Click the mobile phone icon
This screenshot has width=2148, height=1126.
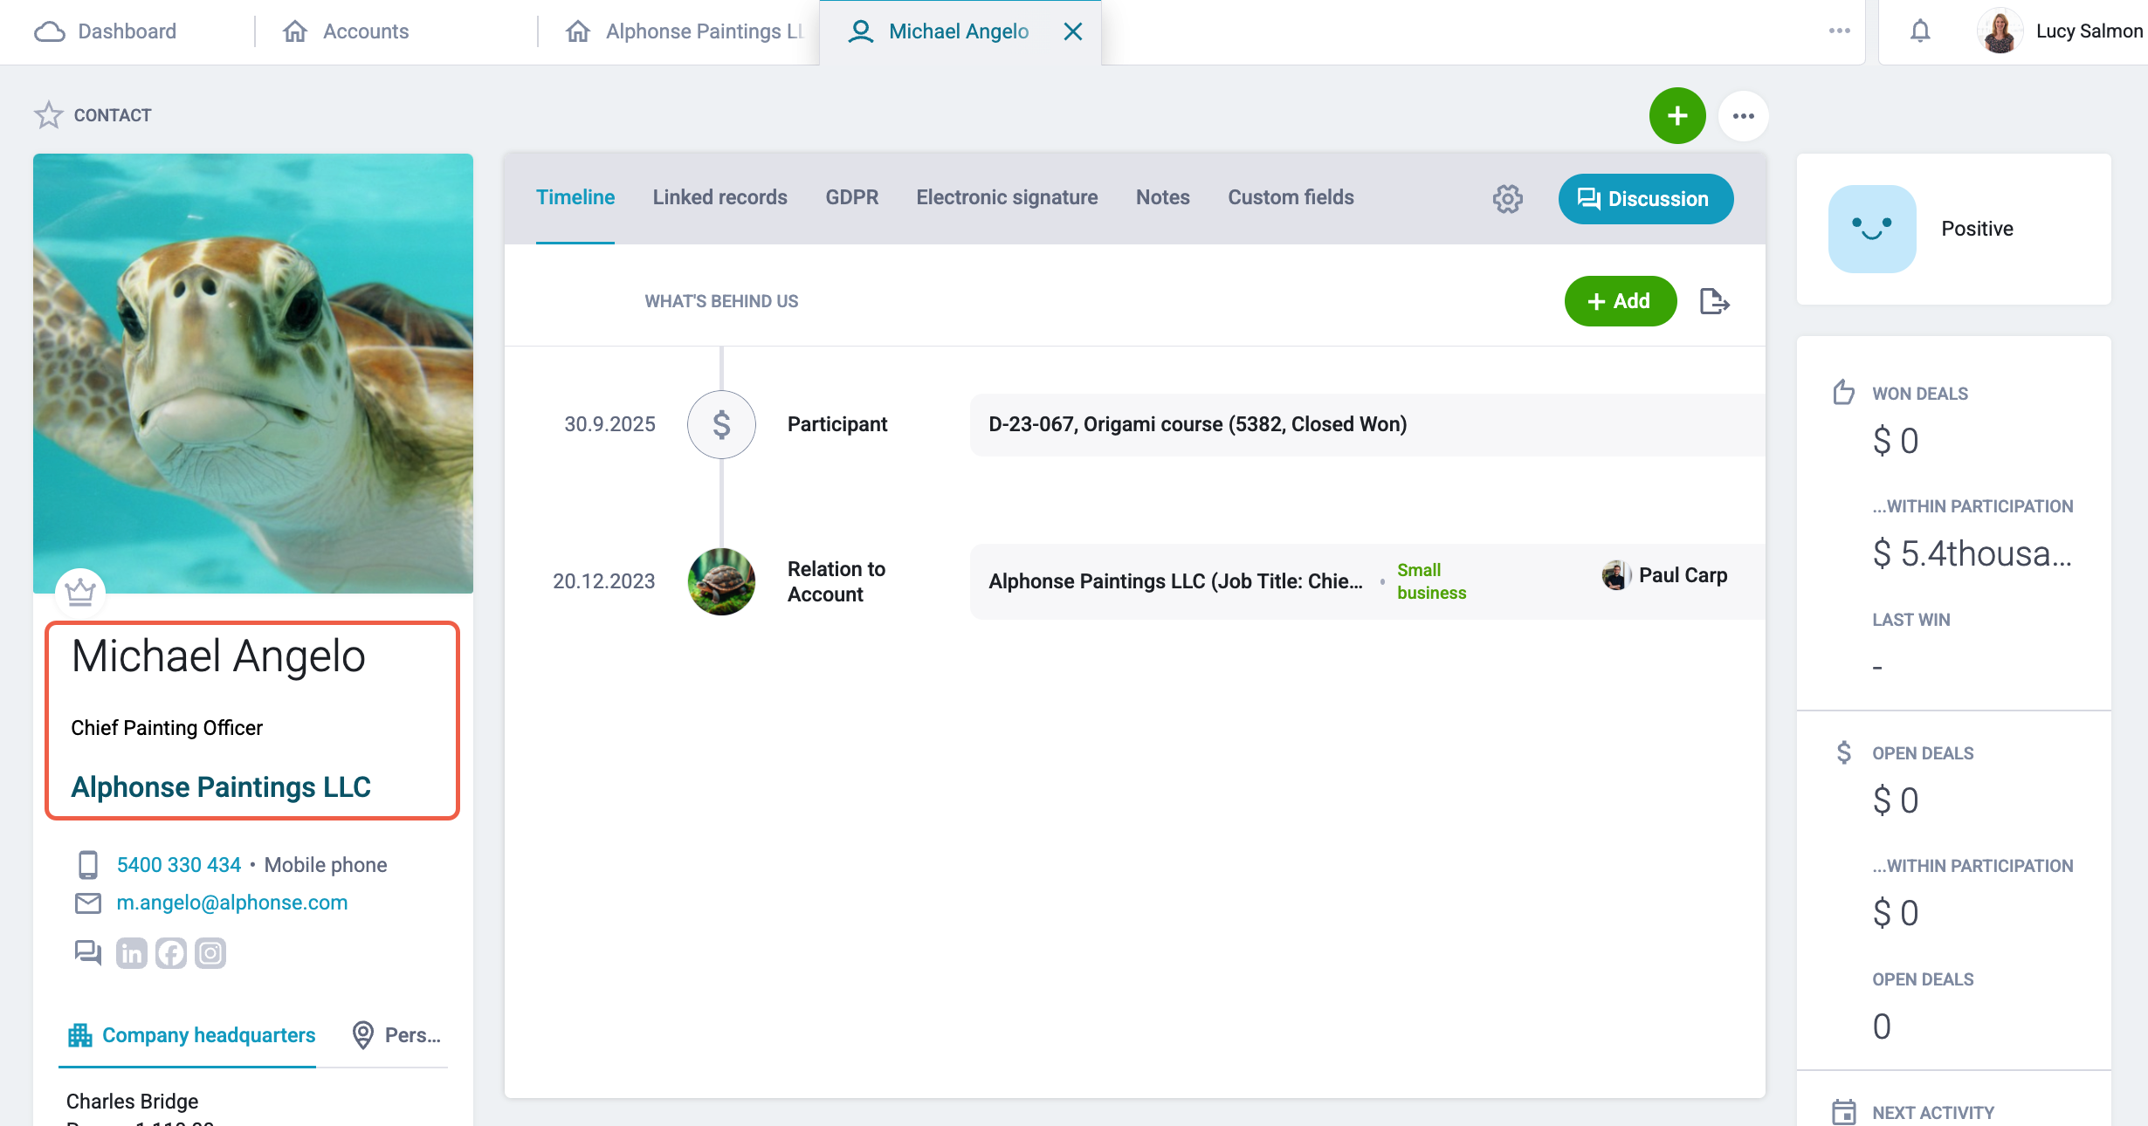coord(87,864)
